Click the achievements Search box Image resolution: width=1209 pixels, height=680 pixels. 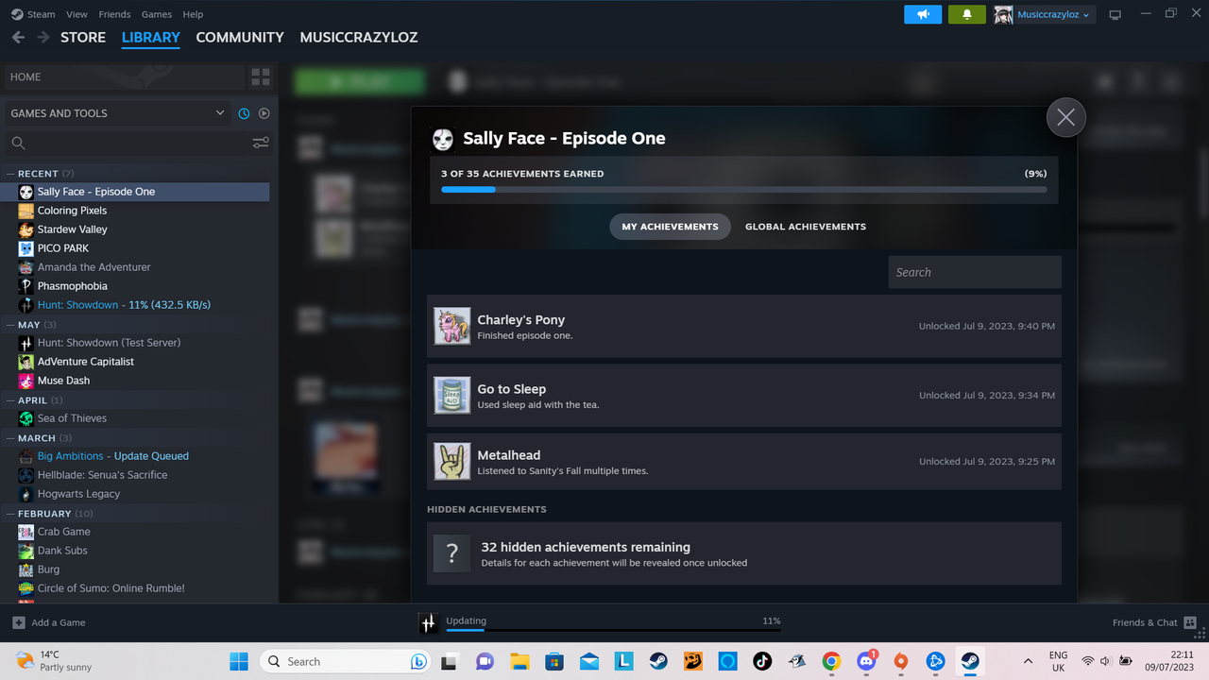point(975,272)
